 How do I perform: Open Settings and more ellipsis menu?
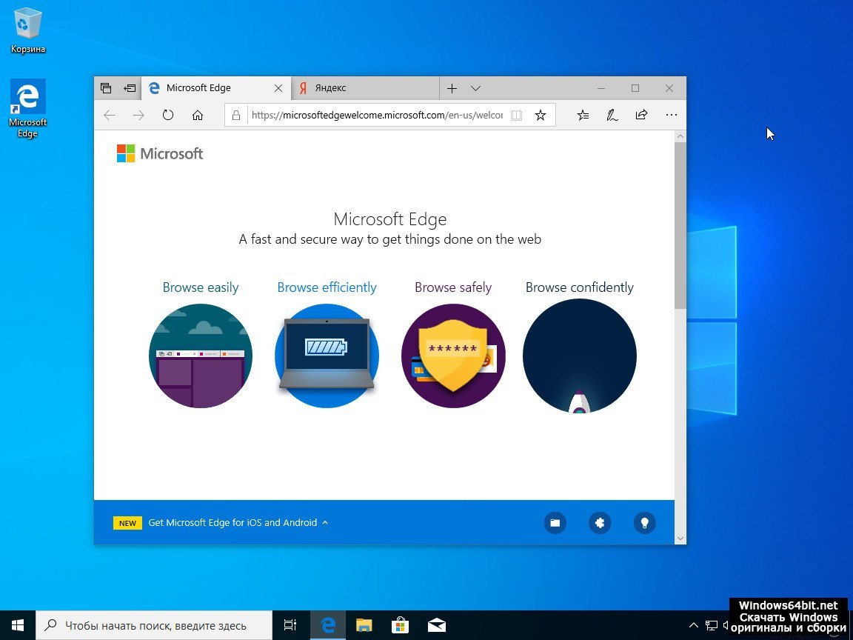[x=671, y=115]
